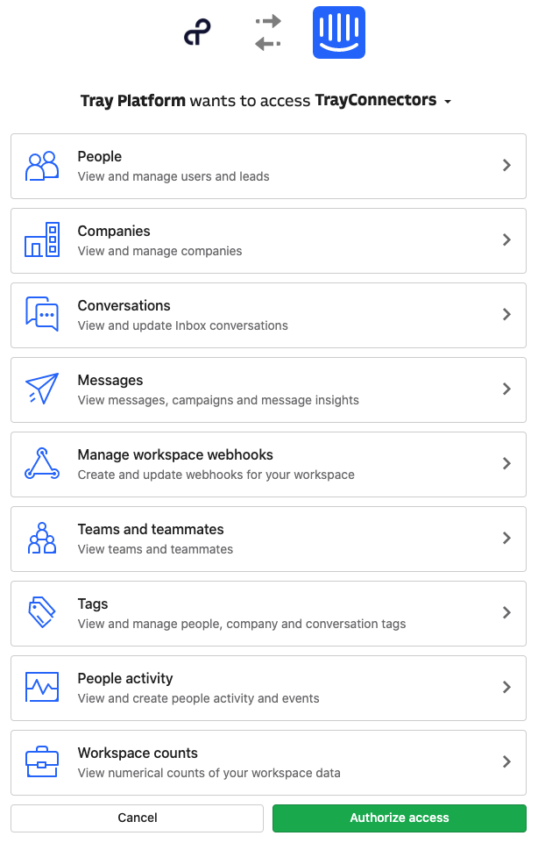Open the TrayConnectors workspace dropdown

click(448, 102)
